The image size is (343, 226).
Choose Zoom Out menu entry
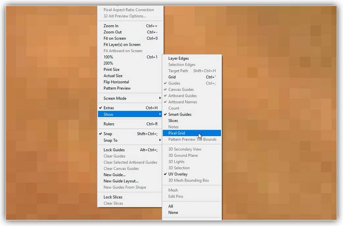(113, 32)
